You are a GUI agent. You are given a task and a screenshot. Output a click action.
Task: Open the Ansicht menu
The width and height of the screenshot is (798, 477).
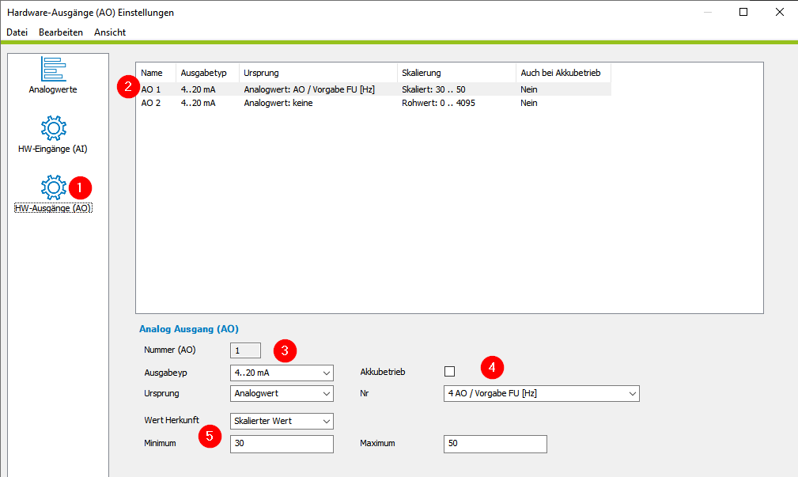pos(110,32)
